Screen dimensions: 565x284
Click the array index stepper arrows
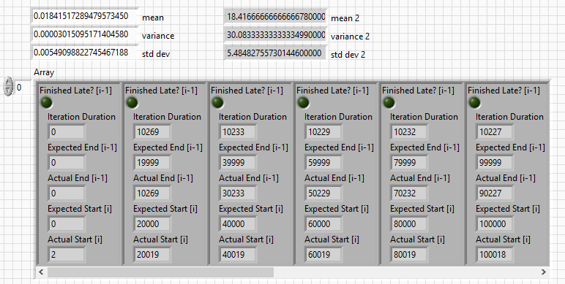click(x=8, y=87)
